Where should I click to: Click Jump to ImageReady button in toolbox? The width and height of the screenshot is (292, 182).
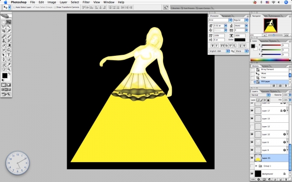click(x=6, y=94)
